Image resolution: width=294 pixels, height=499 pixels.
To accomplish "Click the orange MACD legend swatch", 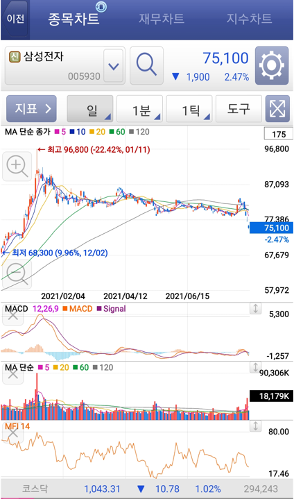I will point(65,308).
